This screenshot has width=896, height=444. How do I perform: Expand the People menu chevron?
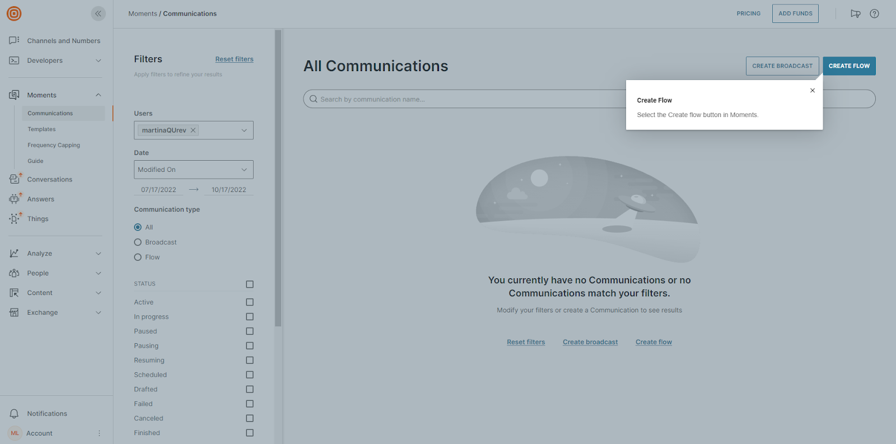[99, 273]
